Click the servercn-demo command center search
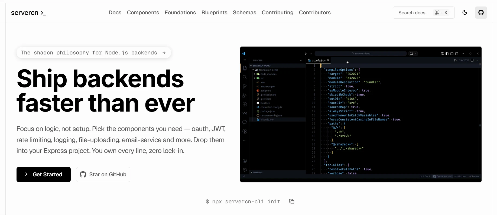This screenshot has width=497, height=215. point(360,54)
